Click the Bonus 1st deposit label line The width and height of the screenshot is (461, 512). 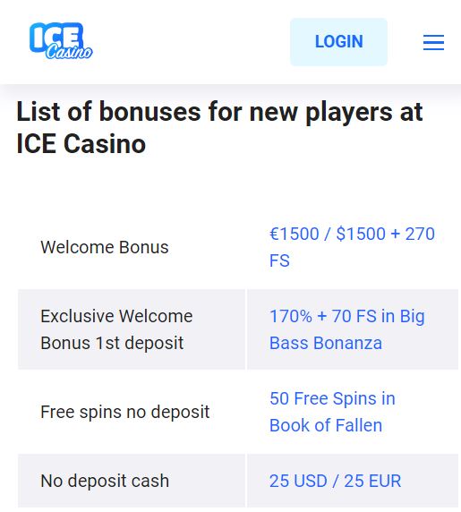(x=112, y=343)
